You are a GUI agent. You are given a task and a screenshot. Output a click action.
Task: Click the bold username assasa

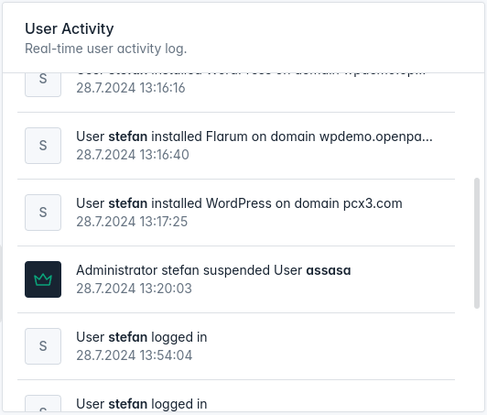pos(329,270)
